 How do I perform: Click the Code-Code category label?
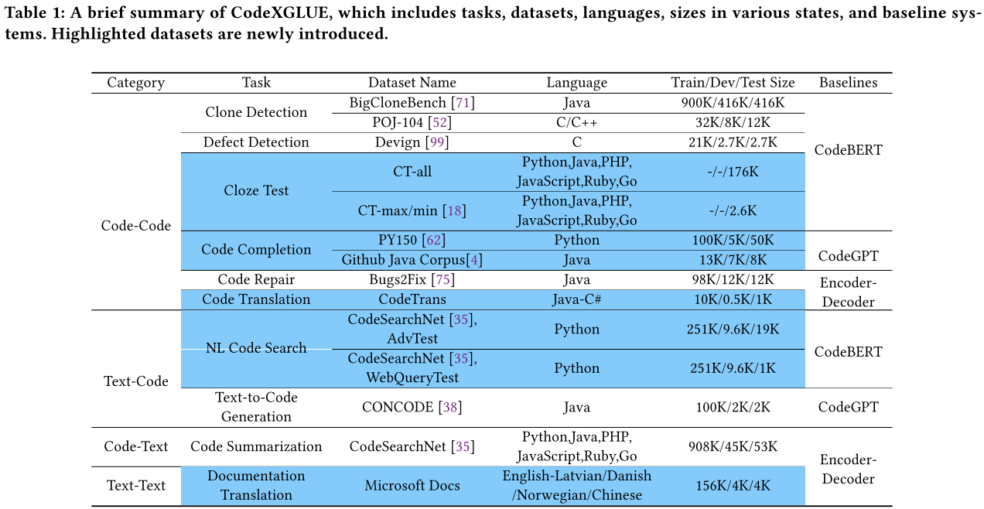[x=136, y=226]
